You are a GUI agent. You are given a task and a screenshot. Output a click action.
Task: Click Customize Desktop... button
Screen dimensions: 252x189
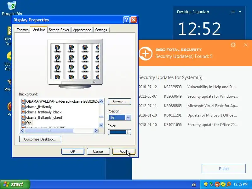coord(40,139)
